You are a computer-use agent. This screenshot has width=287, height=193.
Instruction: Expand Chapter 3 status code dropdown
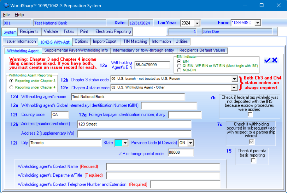click(x=234, y=79)
